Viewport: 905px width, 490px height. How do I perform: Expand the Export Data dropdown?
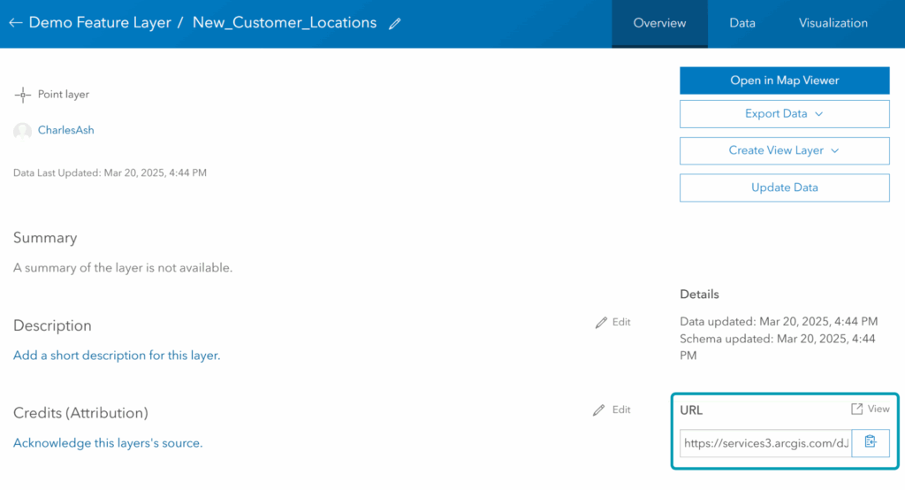(785, 114)
